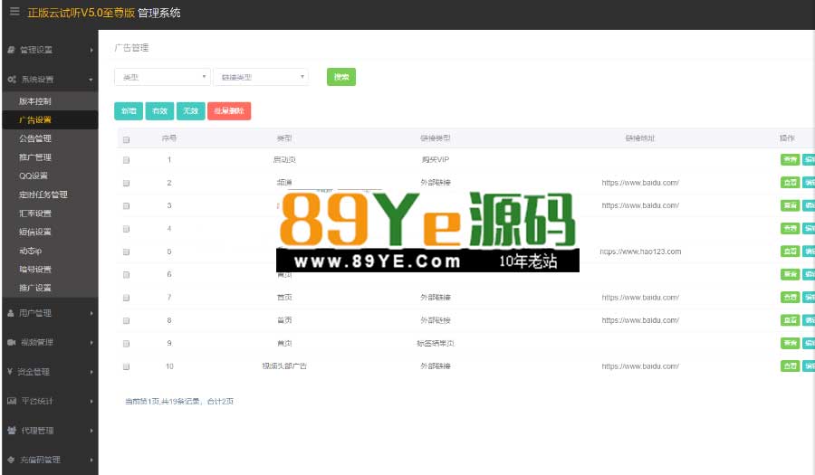Tick the checkbox for row 6
The image size is (815, 475).
[x=126, y=275]
